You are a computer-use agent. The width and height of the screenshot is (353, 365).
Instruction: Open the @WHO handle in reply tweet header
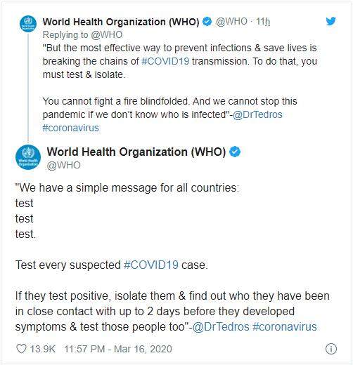[231, 22]
